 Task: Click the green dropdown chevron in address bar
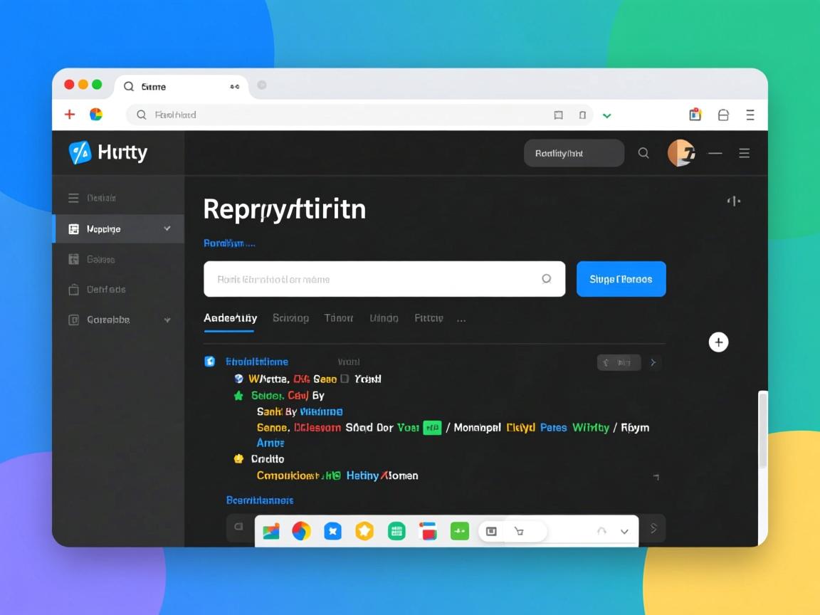[x=606, y=115]
